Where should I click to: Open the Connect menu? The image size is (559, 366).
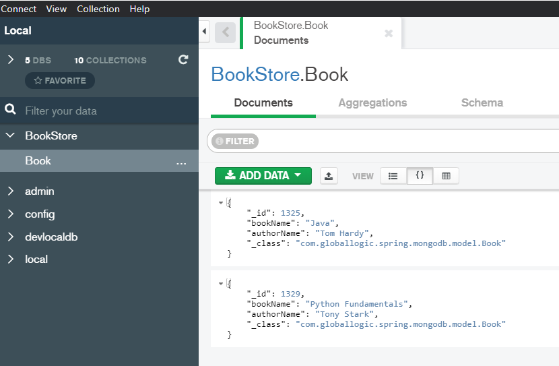click(19, 9)
